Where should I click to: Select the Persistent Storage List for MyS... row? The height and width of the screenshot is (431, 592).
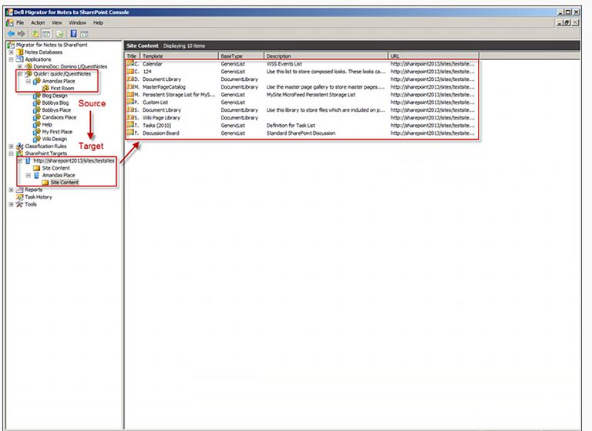(302, 94)
